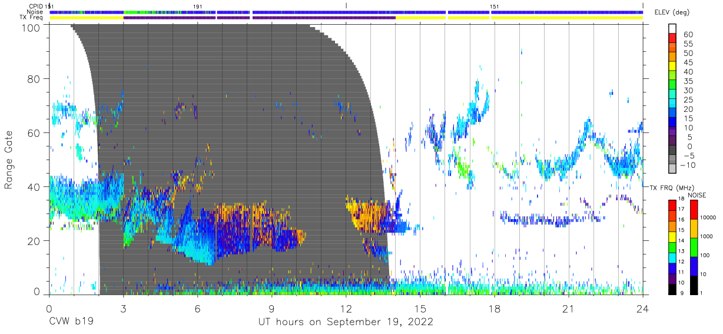Click the red segment of TX FRQ colorbar
723x334 pixels.
pos(672,204)
